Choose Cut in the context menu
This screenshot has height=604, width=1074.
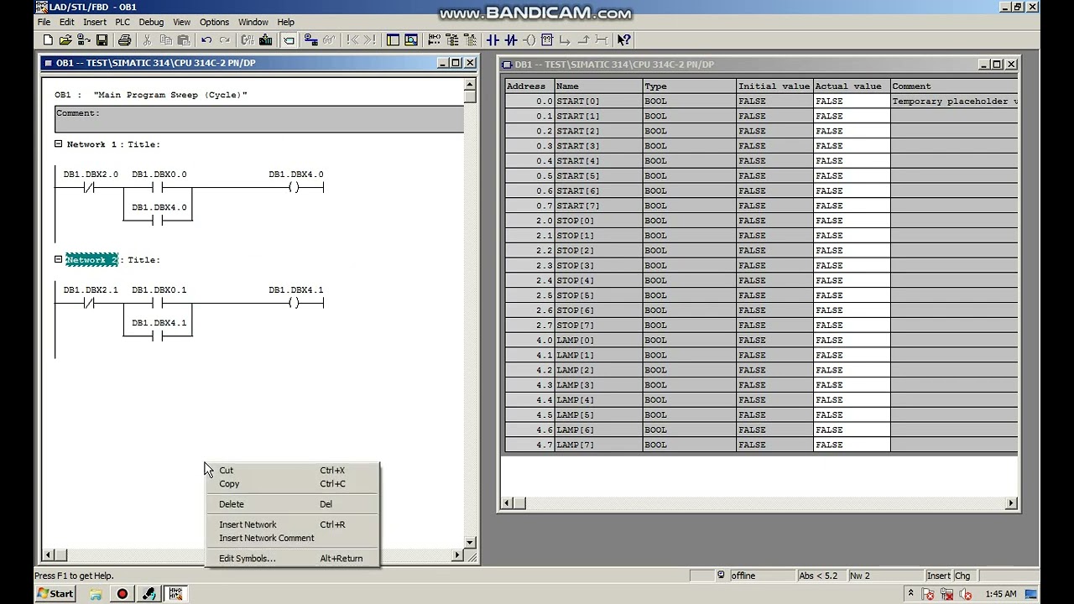(292, 471)
